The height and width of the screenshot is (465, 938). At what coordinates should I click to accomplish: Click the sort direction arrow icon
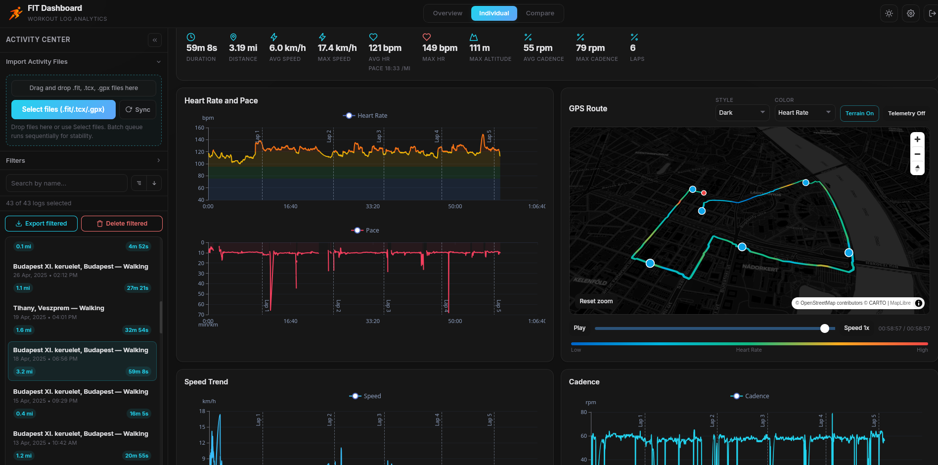click(154, 184)
